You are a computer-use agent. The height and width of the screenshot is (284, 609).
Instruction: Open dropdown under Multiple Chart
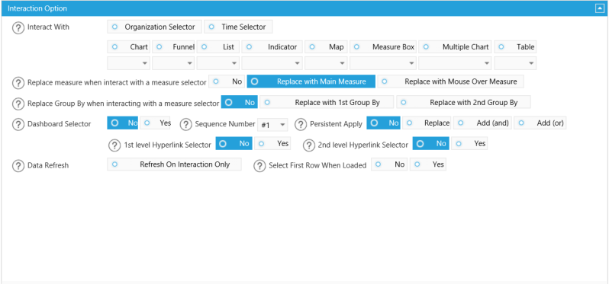[x=455, y=62]
